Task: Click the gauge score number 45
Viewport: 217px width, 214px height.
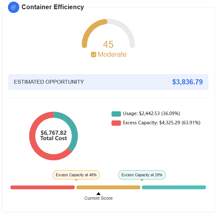Action: click(x=108, y=45)
